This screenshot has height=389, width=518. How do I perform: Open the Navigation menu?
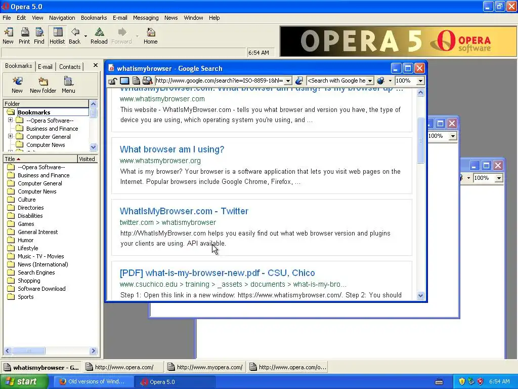coord(62,18)
